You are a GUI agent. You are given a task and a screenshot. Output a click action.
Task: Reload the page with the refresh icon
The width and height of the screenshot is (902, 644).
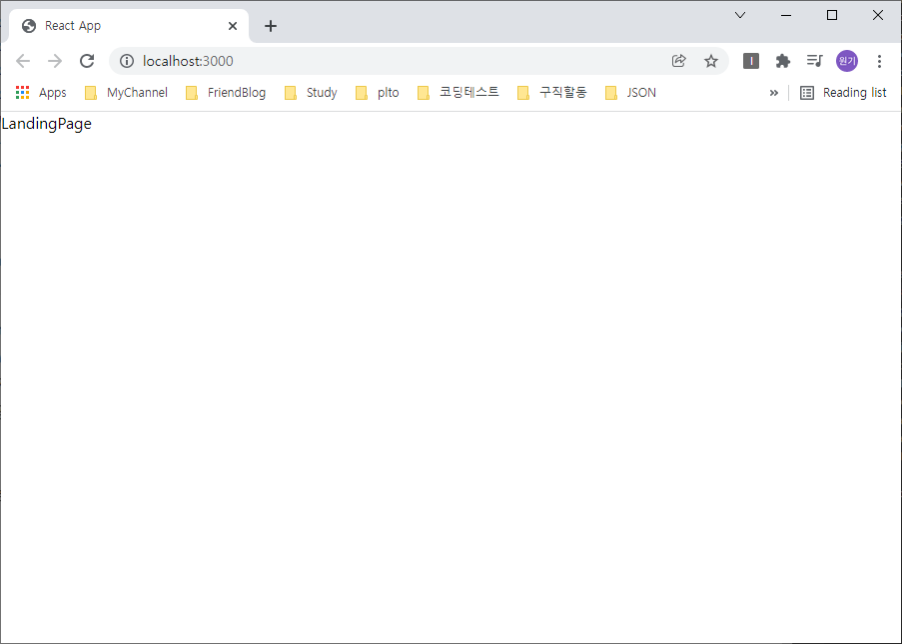pyautogui.click(x=87, y=61)
